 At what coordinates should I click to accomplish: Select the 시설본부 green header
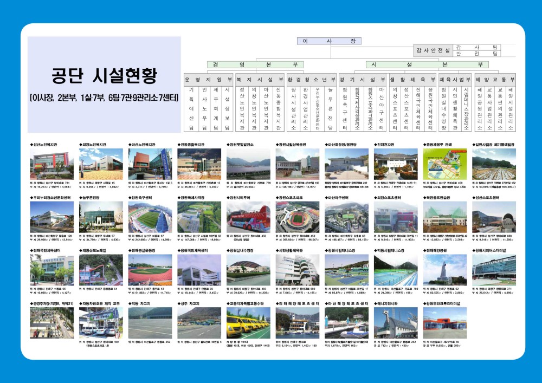tap(427, 64)
